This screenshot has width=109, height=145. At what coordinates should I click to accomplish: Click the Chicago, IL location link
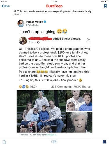click(x=51, y=135)
